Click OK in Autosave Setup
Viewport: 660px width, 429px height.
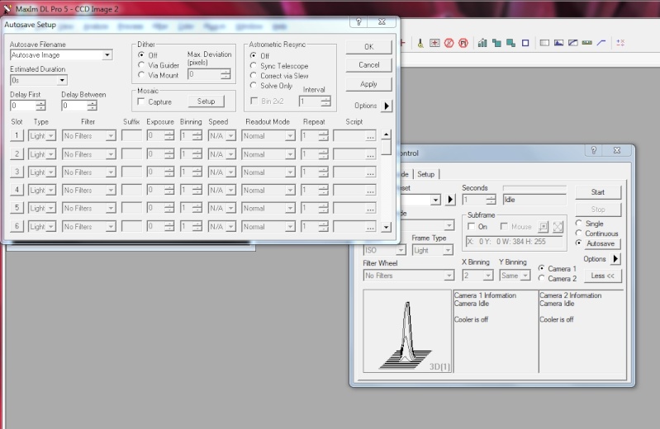[368, 47]
